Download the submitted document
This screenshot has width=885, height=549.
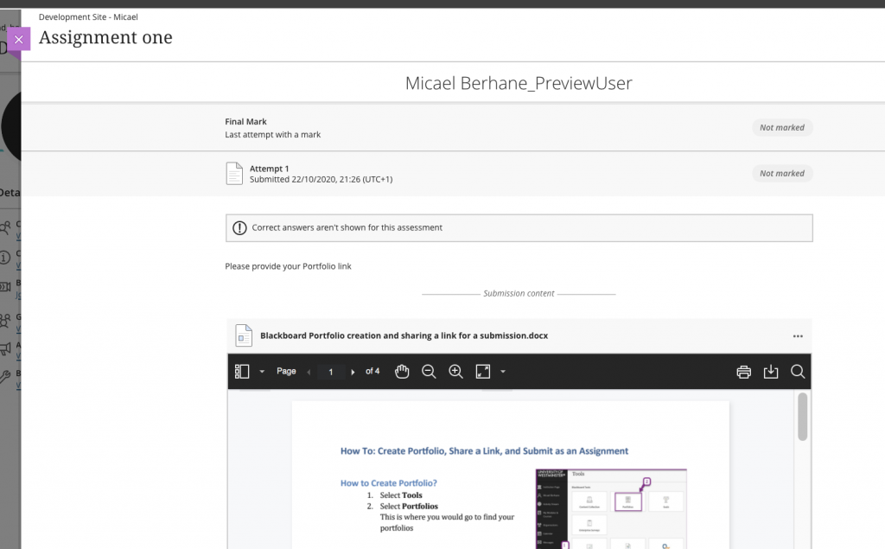click(770, 372)
